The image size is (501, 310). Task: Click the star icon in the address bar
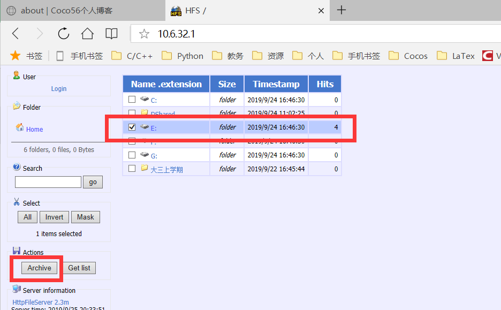point(143,33)
